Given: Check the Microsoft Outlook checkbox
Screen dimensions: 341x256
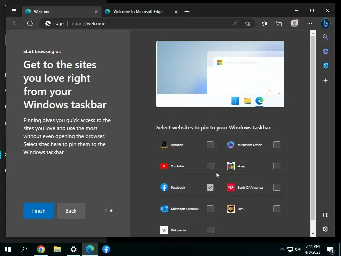Looking at the screenshot, I should pyautogui.click(x=210, y=209).
